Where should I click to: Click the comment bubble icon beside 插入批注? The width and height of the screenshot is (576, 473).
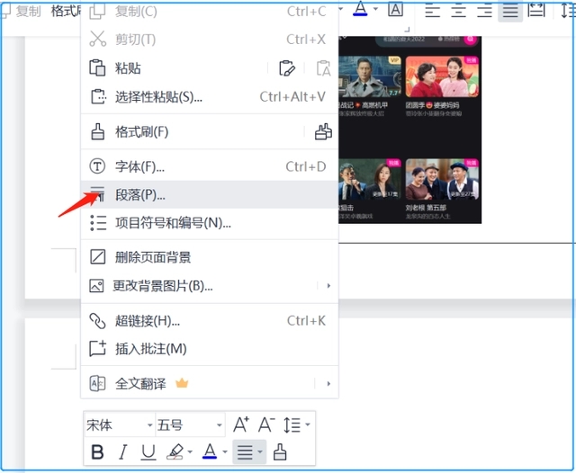pyautogui.click(x=98, y=349)
